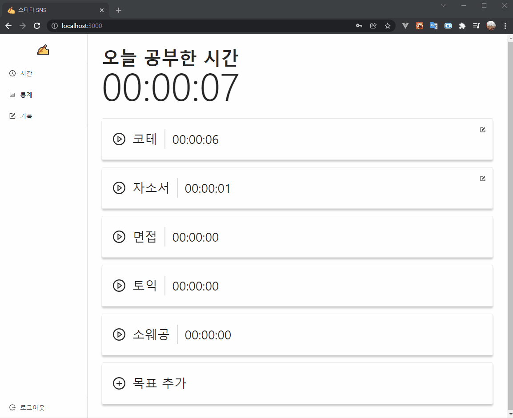This screenshot has height=418, width=513.
Task: Start the 토익 timer
Action: click(119, 286)
